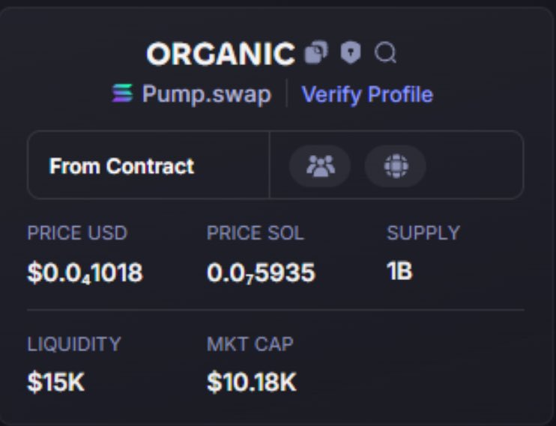Click the MKT CAP value $10.18K

pos(252,382)
